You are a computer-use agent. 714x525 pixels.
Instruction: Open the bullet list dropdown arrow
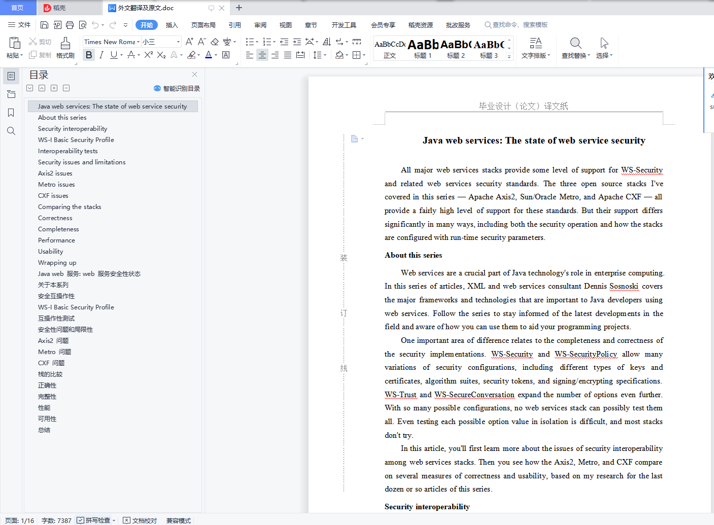[x=257, y=42]
